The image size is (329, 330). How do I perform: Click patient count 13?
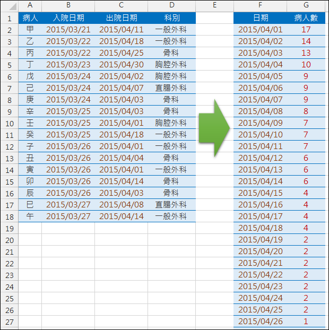(306, 53)
